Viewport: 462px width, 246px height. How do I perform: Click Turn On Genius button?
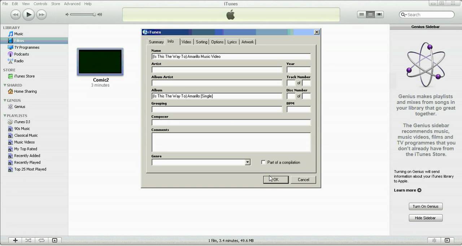coord(426,206)
